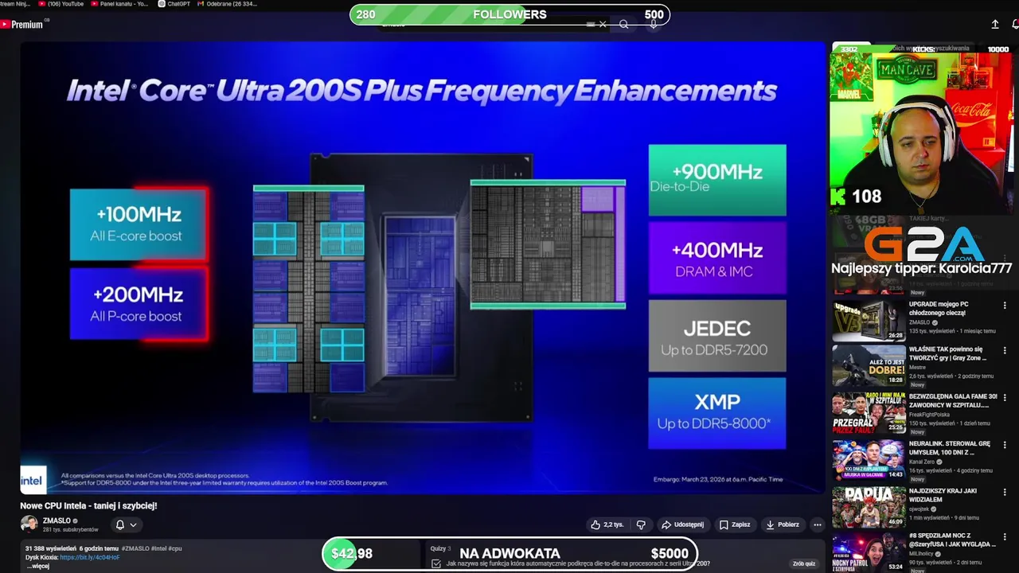Screen dimensions: 1019x573
Task: Dislike the video
Action: click(641, 524)
